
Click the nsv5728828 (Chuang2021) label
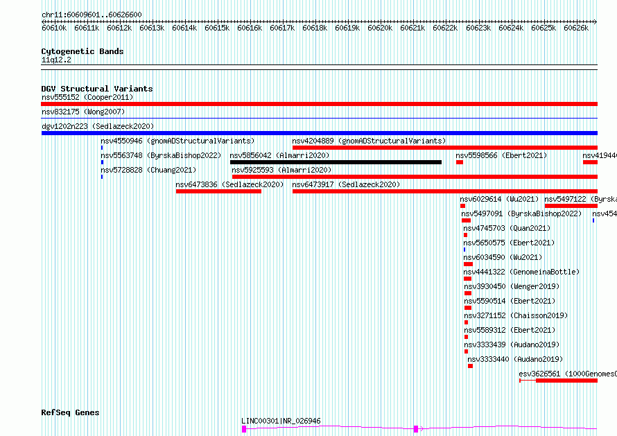(x=148, y=170)
